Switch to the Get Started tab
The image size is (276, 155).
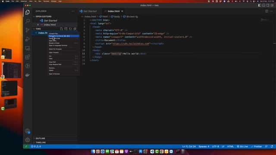(90, 11)
